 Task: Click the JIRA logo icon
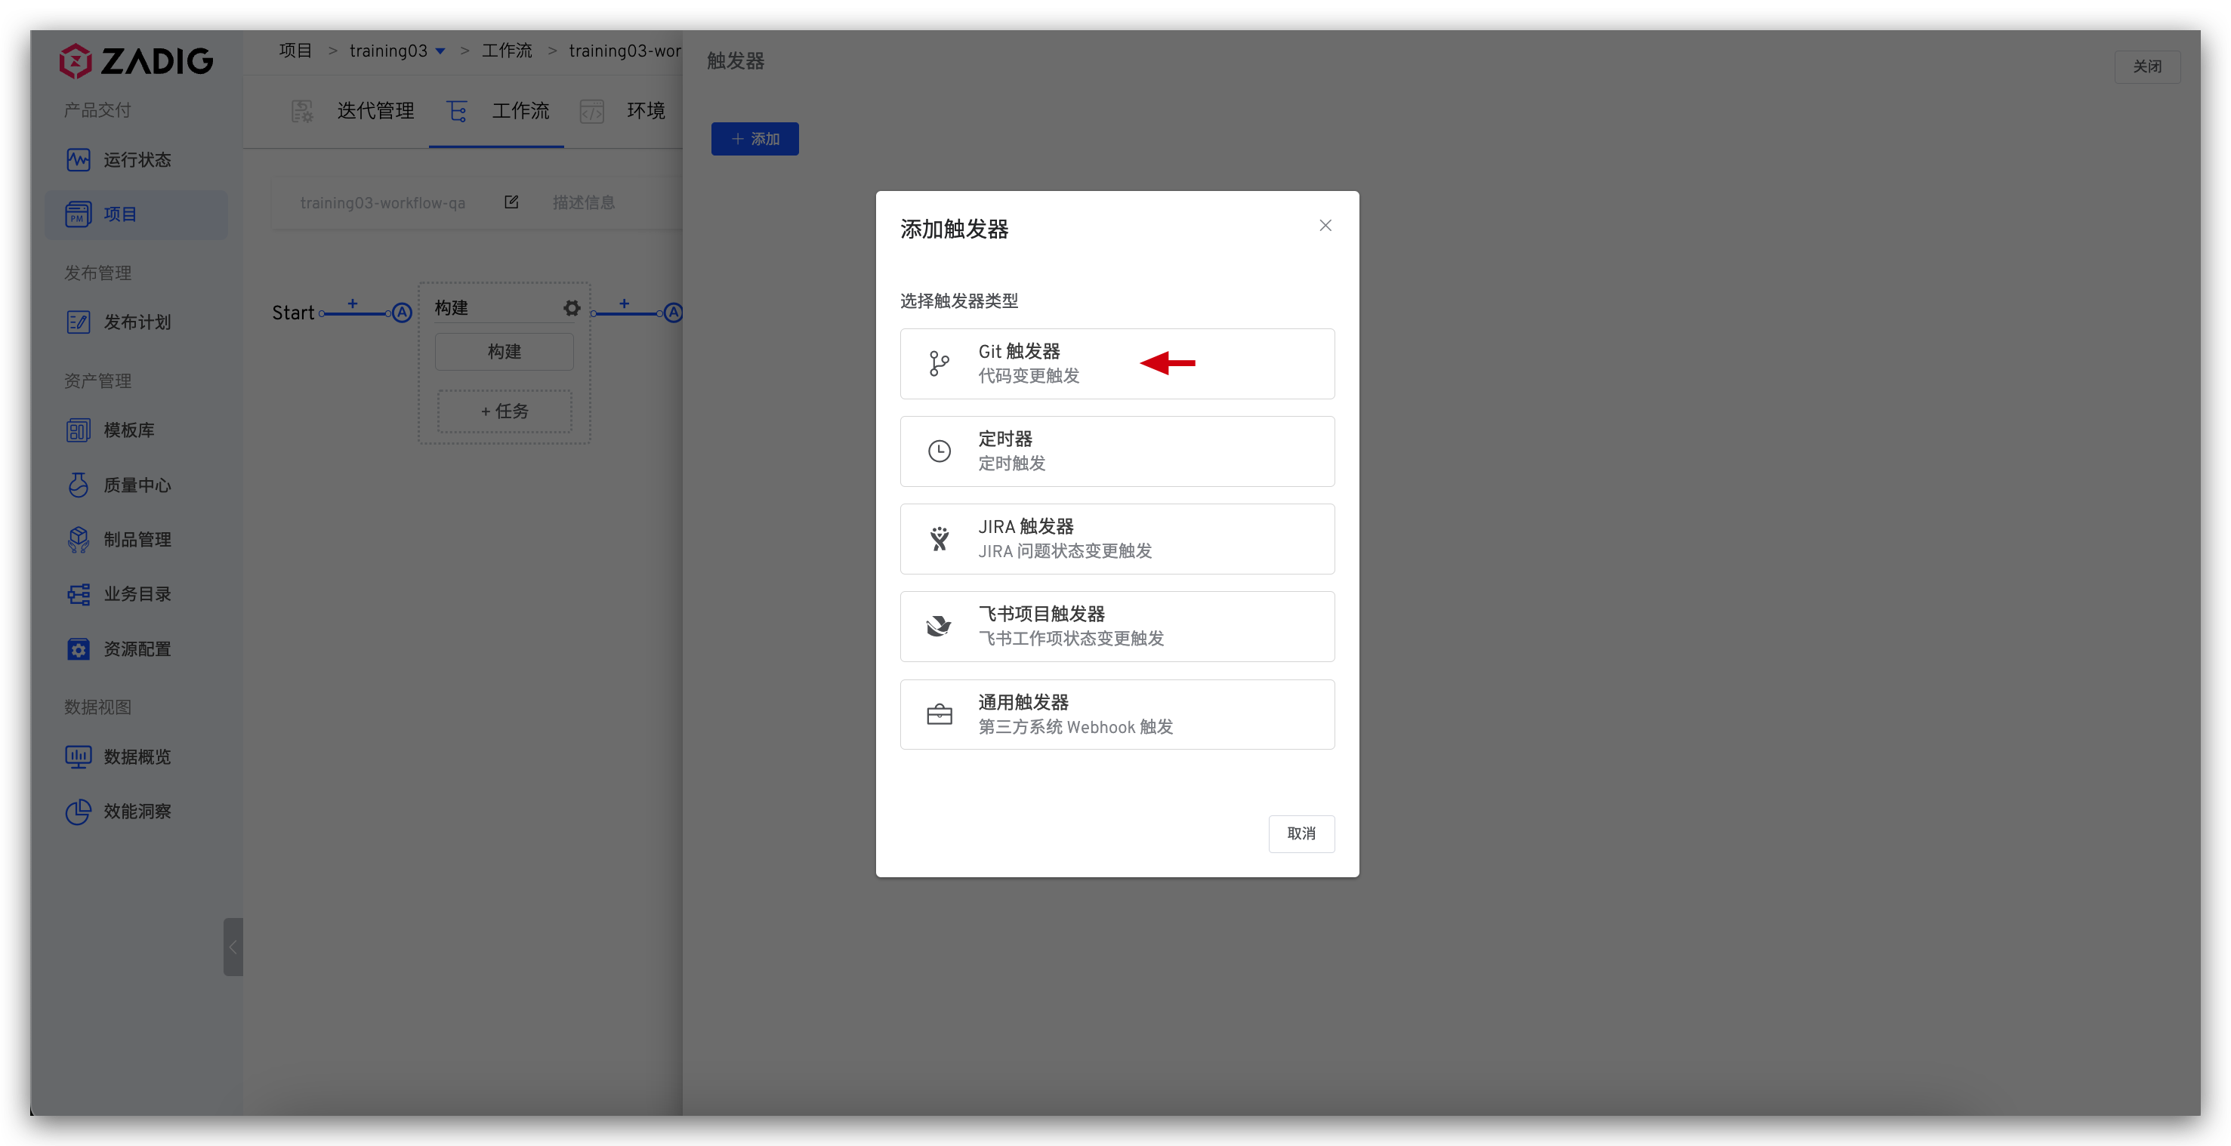pyautogui.click(x=939, y=538)
